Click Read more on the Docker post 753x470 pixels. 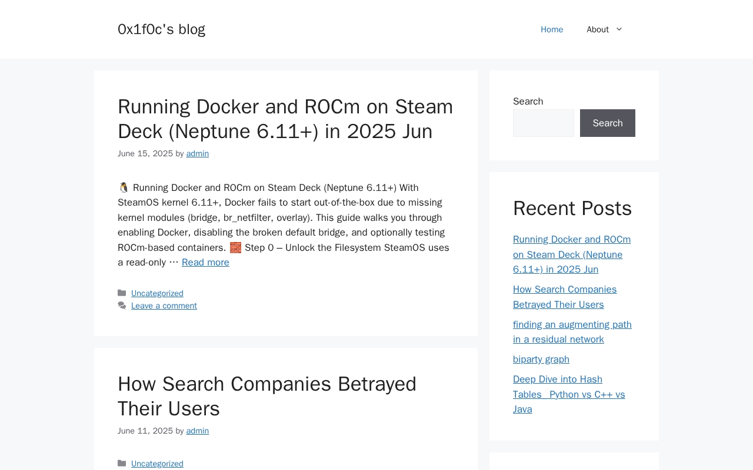[x=205, y=263]
